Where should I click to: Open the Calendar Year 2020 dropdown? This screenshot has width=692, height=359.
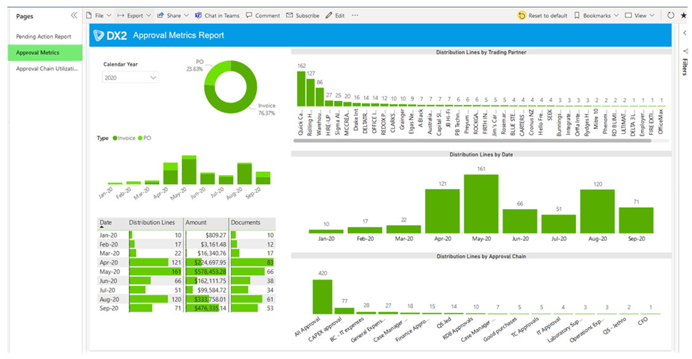[x=130, y=78]
